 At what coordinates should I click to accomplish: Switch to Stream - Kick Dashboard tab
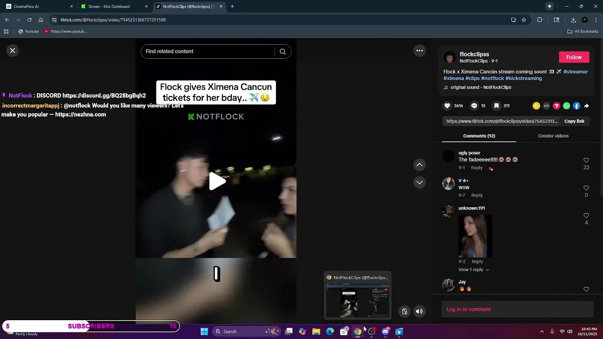pyautogui.click(x=114, y=7)
